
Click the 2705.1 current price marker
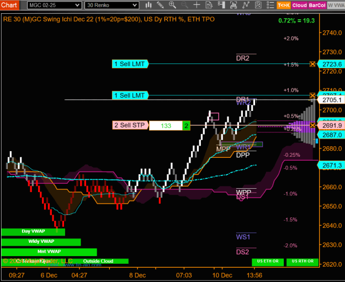click(x=332, y=100)
